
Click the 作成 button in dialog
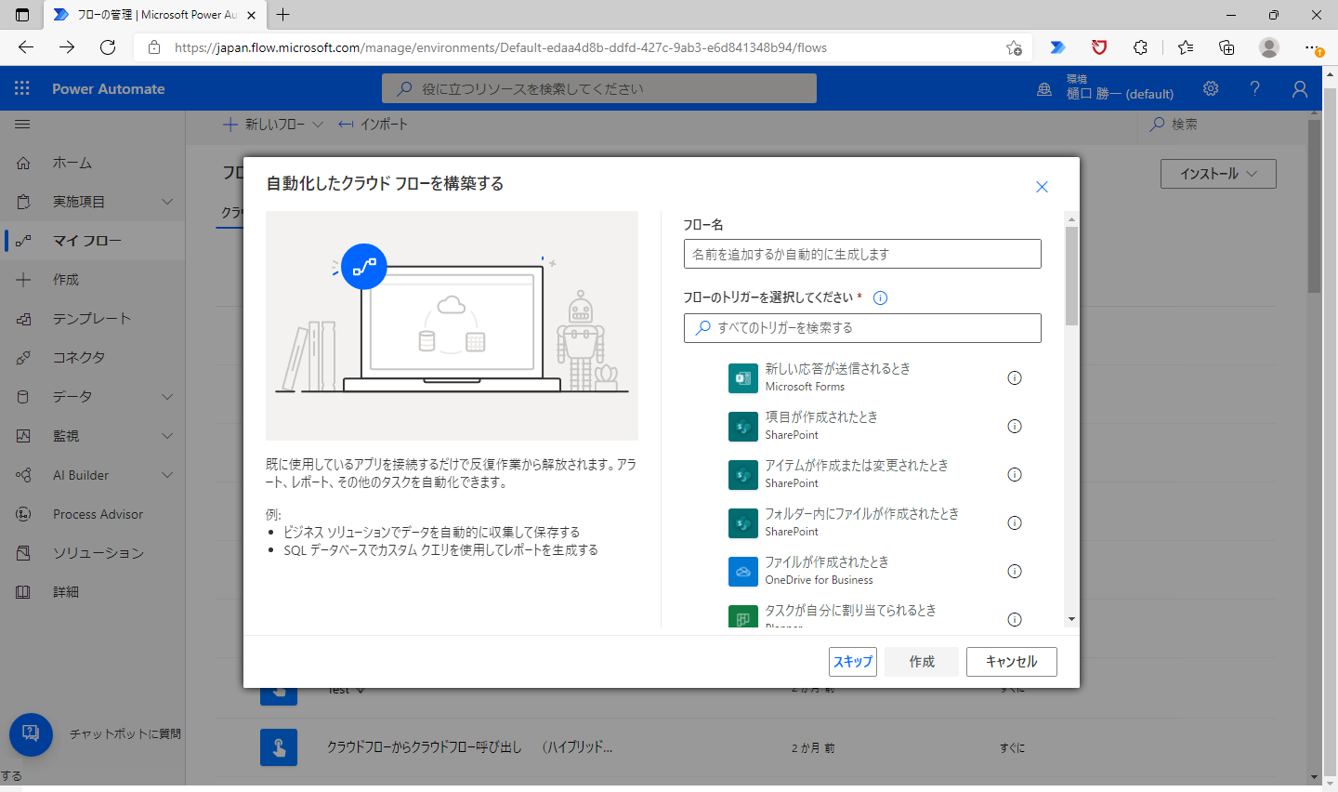[922, 662]
